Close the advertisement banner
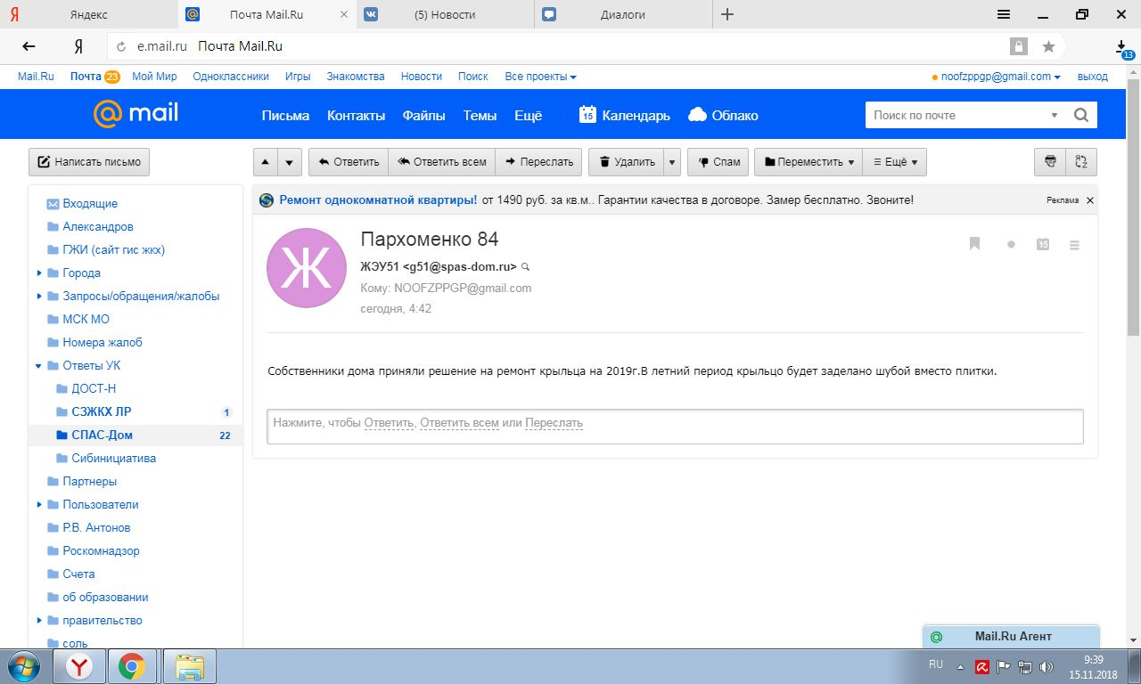This screenshot has height=684, width=1141. 1089,200
